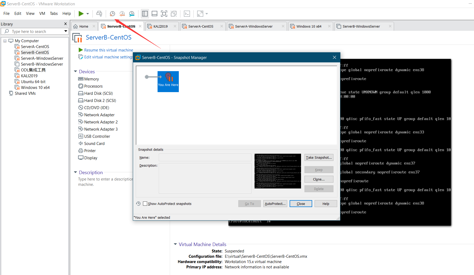474x275 pixels.
Task: Click Edit virtual machine settings link
Action: point(108,57)
